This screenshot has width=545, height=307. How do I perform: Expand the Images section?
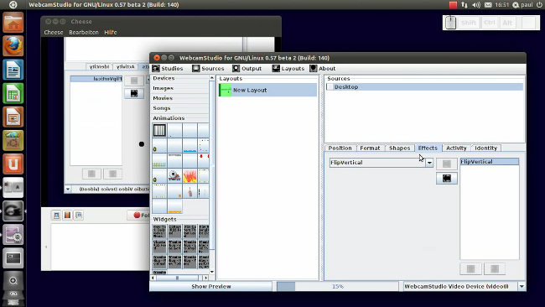(180, 88)
